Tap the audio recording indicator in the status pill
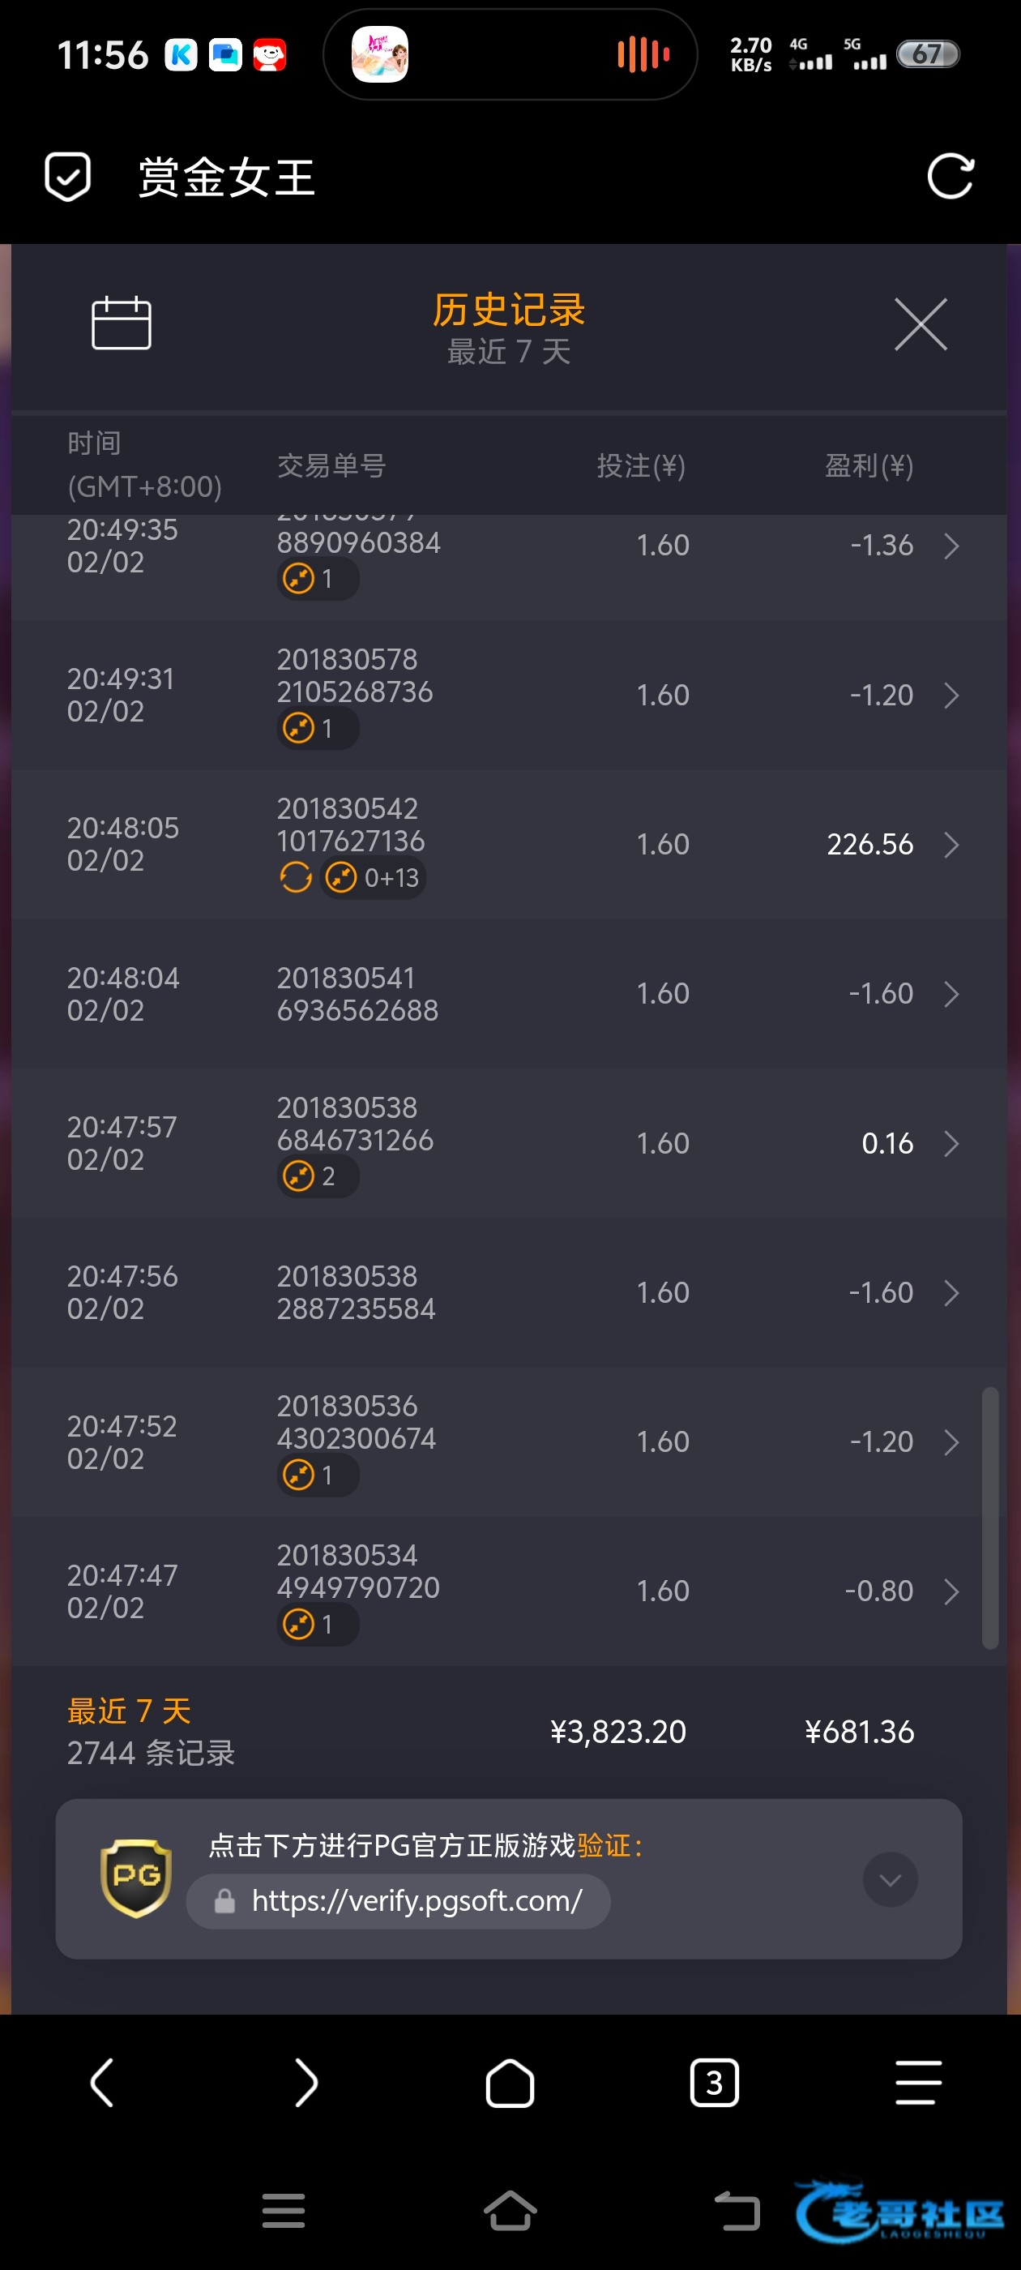Image resolution: width=1021 pixels, height=2270 pixels. (x=643, y=54)
